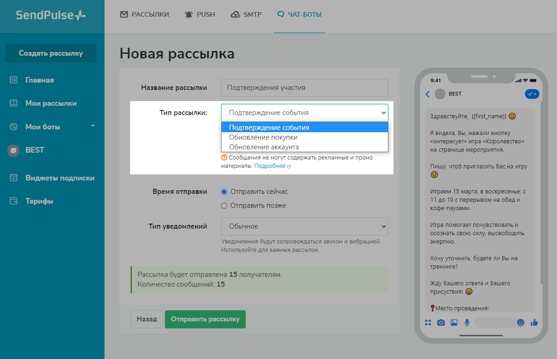Click the Тарифы wallet icon

click(x=13, y=201)
